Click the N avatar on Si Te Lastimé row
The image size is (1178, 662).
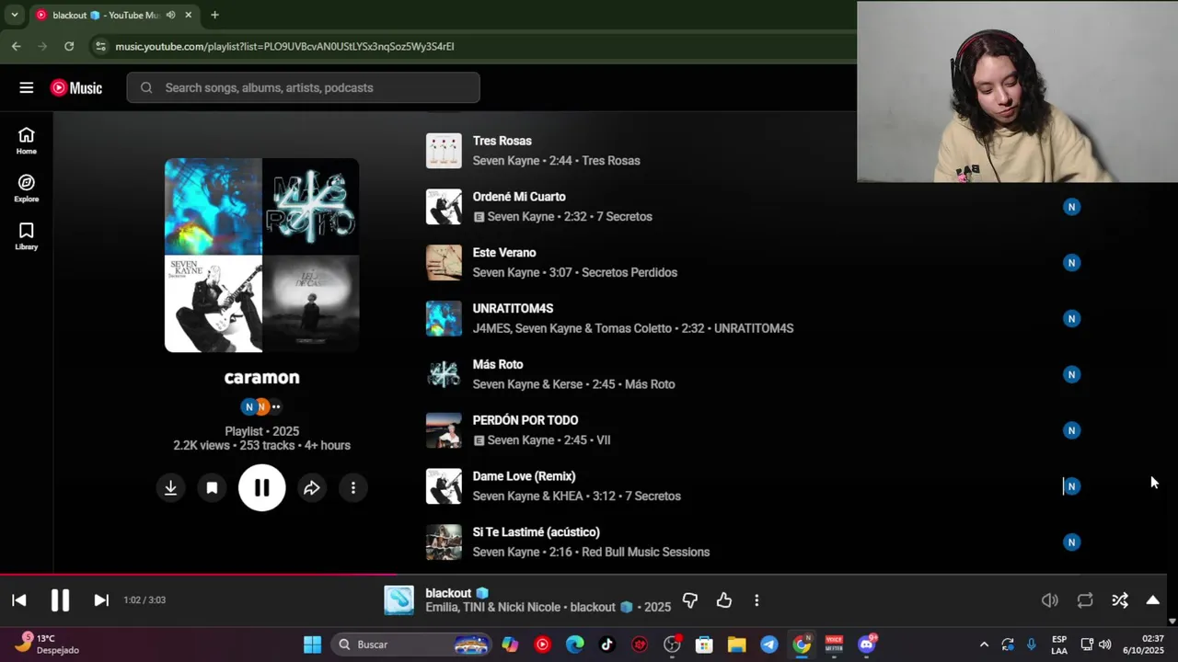(x=1071, y=542)
